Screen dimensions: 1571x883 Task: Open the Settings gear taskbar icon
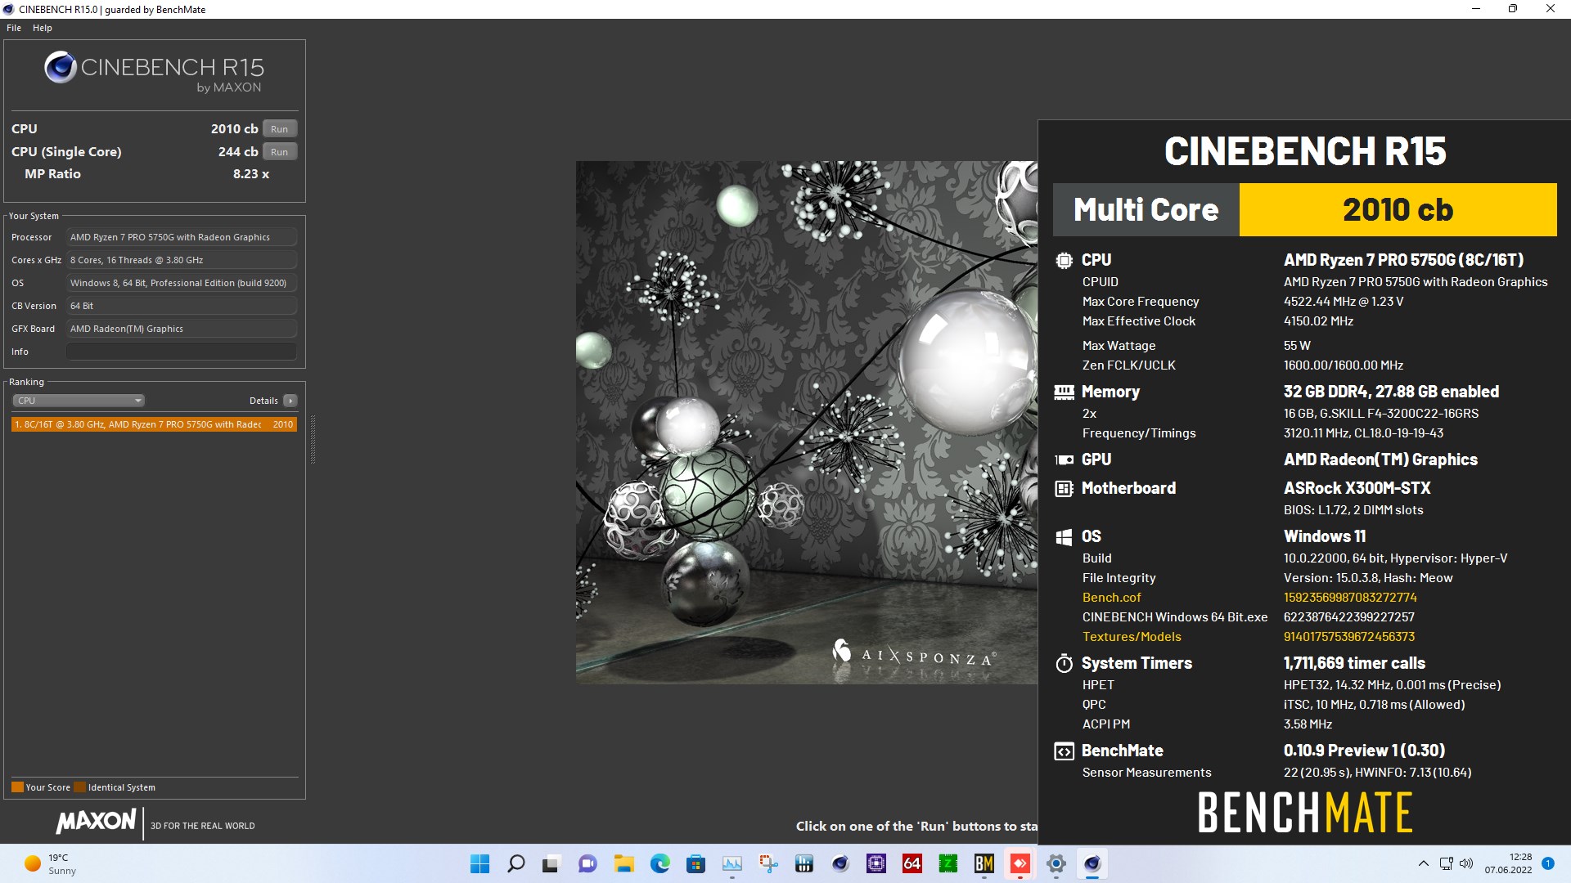coord(1056,863)
